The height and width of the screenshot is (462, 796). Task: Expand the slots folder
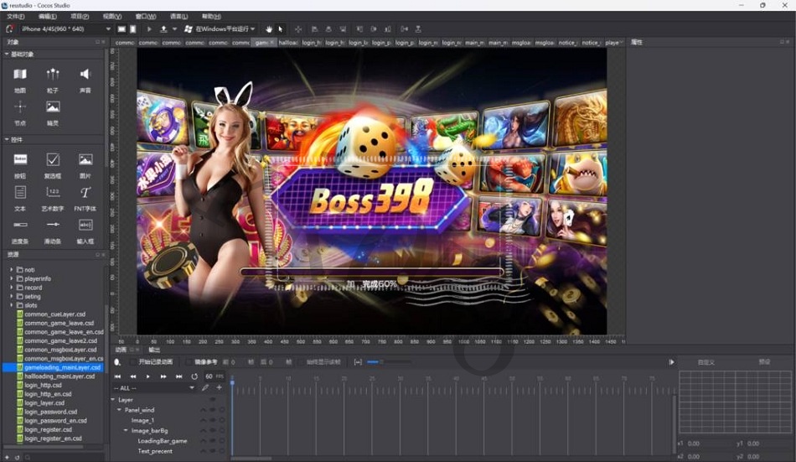[12, 305]
